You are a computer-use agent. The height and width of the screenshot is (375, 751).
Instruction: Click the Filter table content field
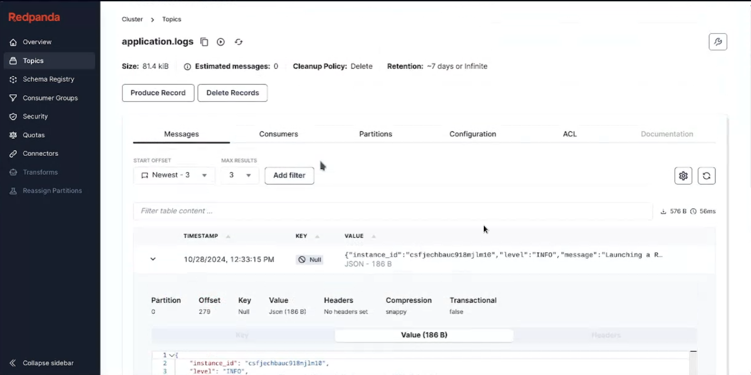[393, 211]
